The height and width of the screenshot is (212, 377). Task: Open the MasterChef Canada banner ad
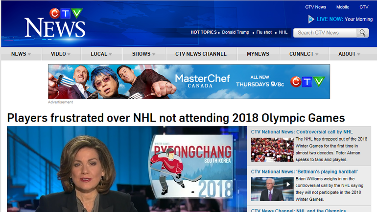[189, 82]
